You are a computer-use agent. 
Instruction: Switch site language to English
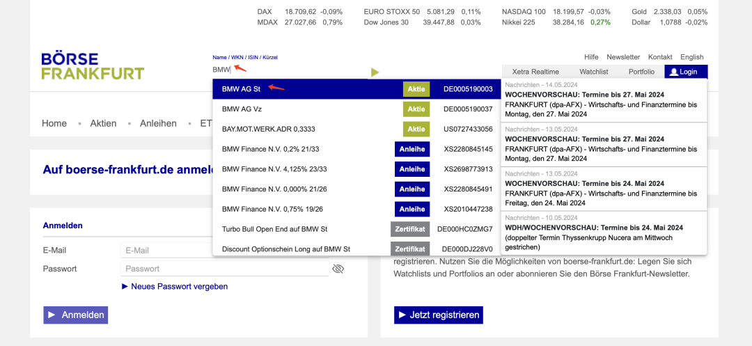tap(691, 57)
